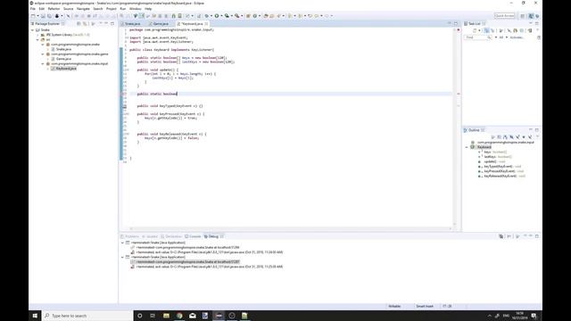Open the Navigate menu
The height and width of the screenshot is (321, 571).
(83, 9)
